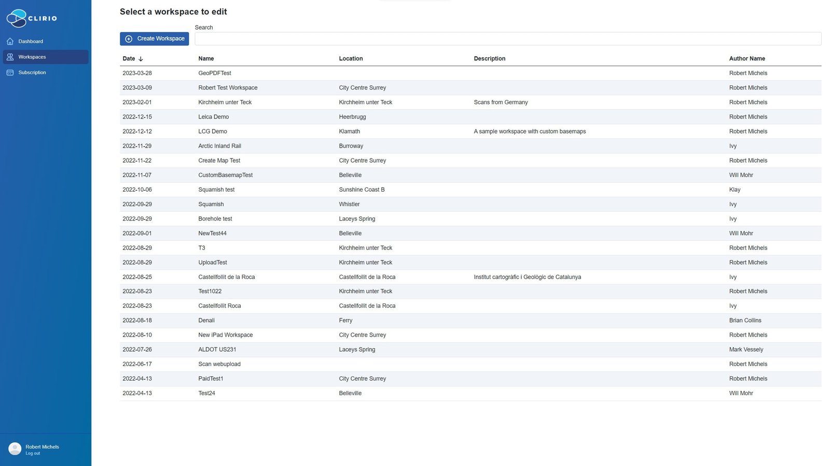The width and height of the screenshot is (830, 466).
Task: Click the Name column header
Action: (x=206, y=59)
